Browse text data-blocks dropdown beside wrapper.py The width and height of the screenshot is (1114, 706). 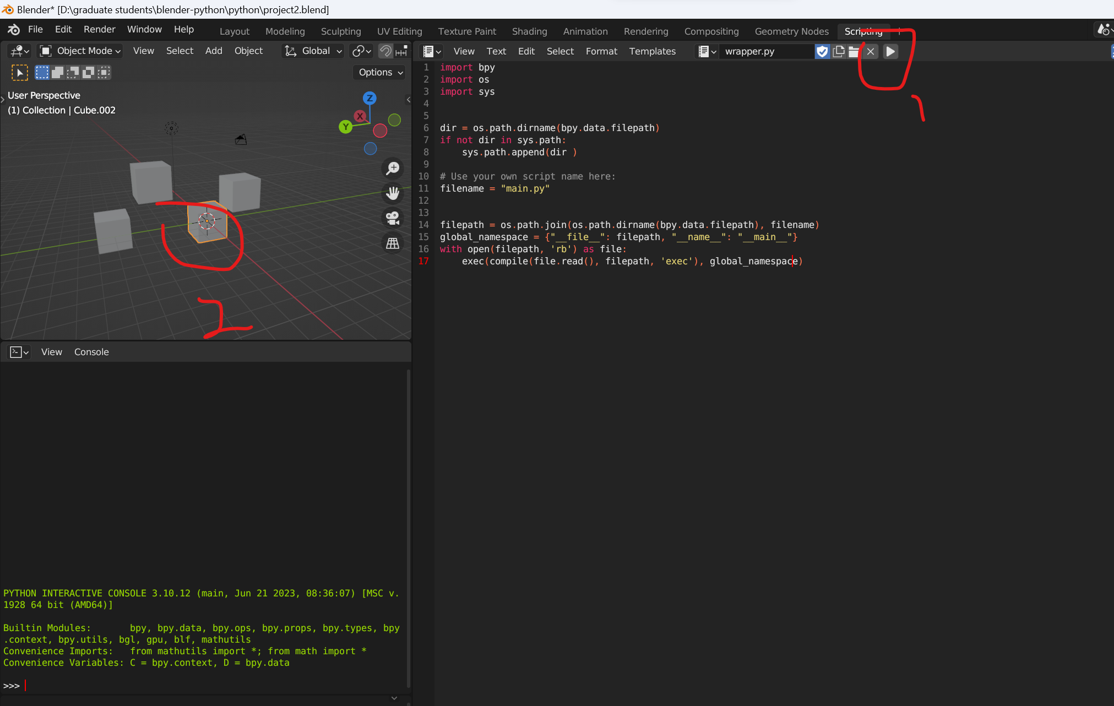[x=707, y=51]
